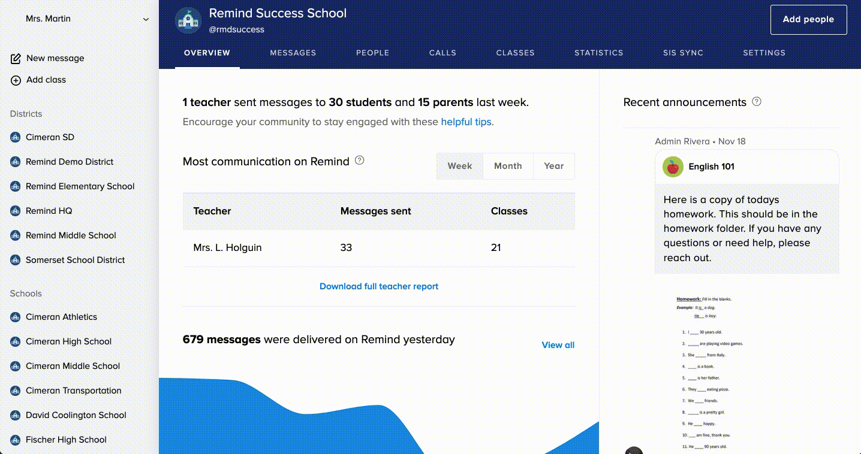
Task: Click help icon next to Recent announcements
Action: tap(757, 102)
